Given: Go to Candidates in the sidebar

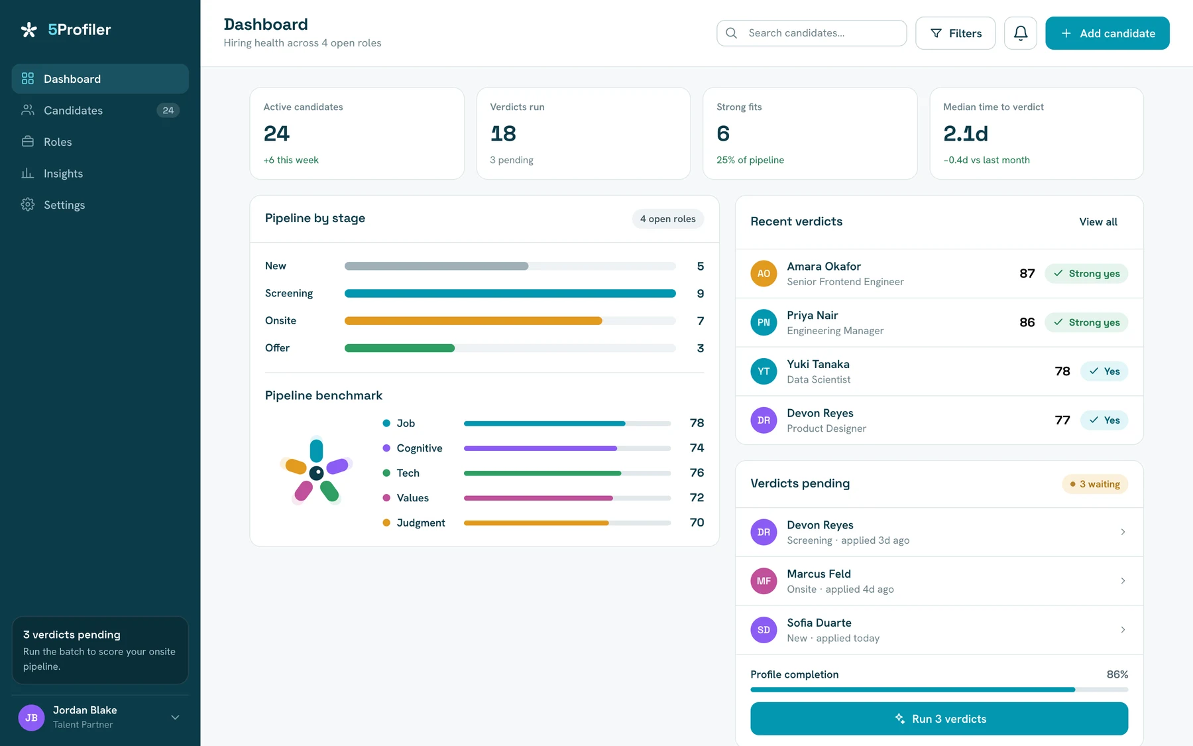Looking at the screenshot, I should [100, 110].
